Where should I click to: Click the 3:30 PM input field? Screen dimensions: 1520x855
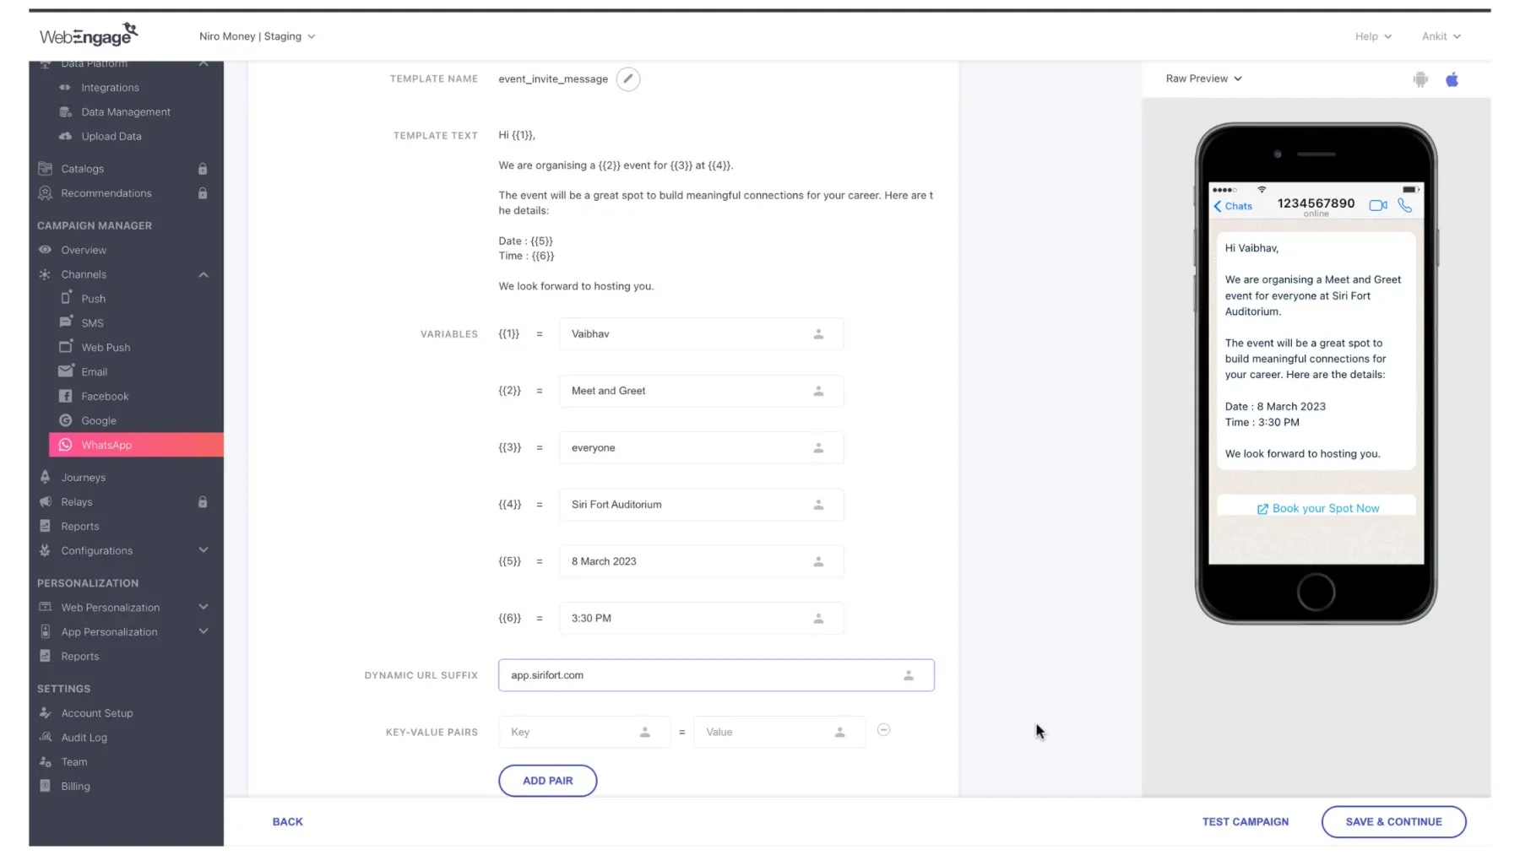point(701,619)
